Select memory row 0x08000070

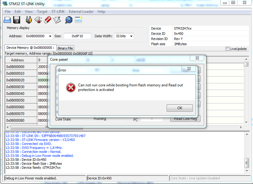click(21, 114)
